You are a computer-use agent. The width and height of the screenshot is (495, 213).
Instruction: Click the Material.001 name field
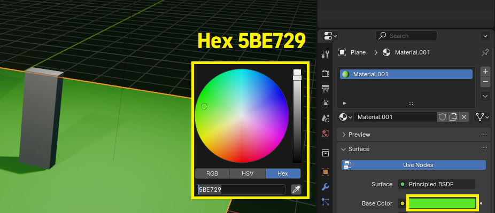(x=395, y=117)
